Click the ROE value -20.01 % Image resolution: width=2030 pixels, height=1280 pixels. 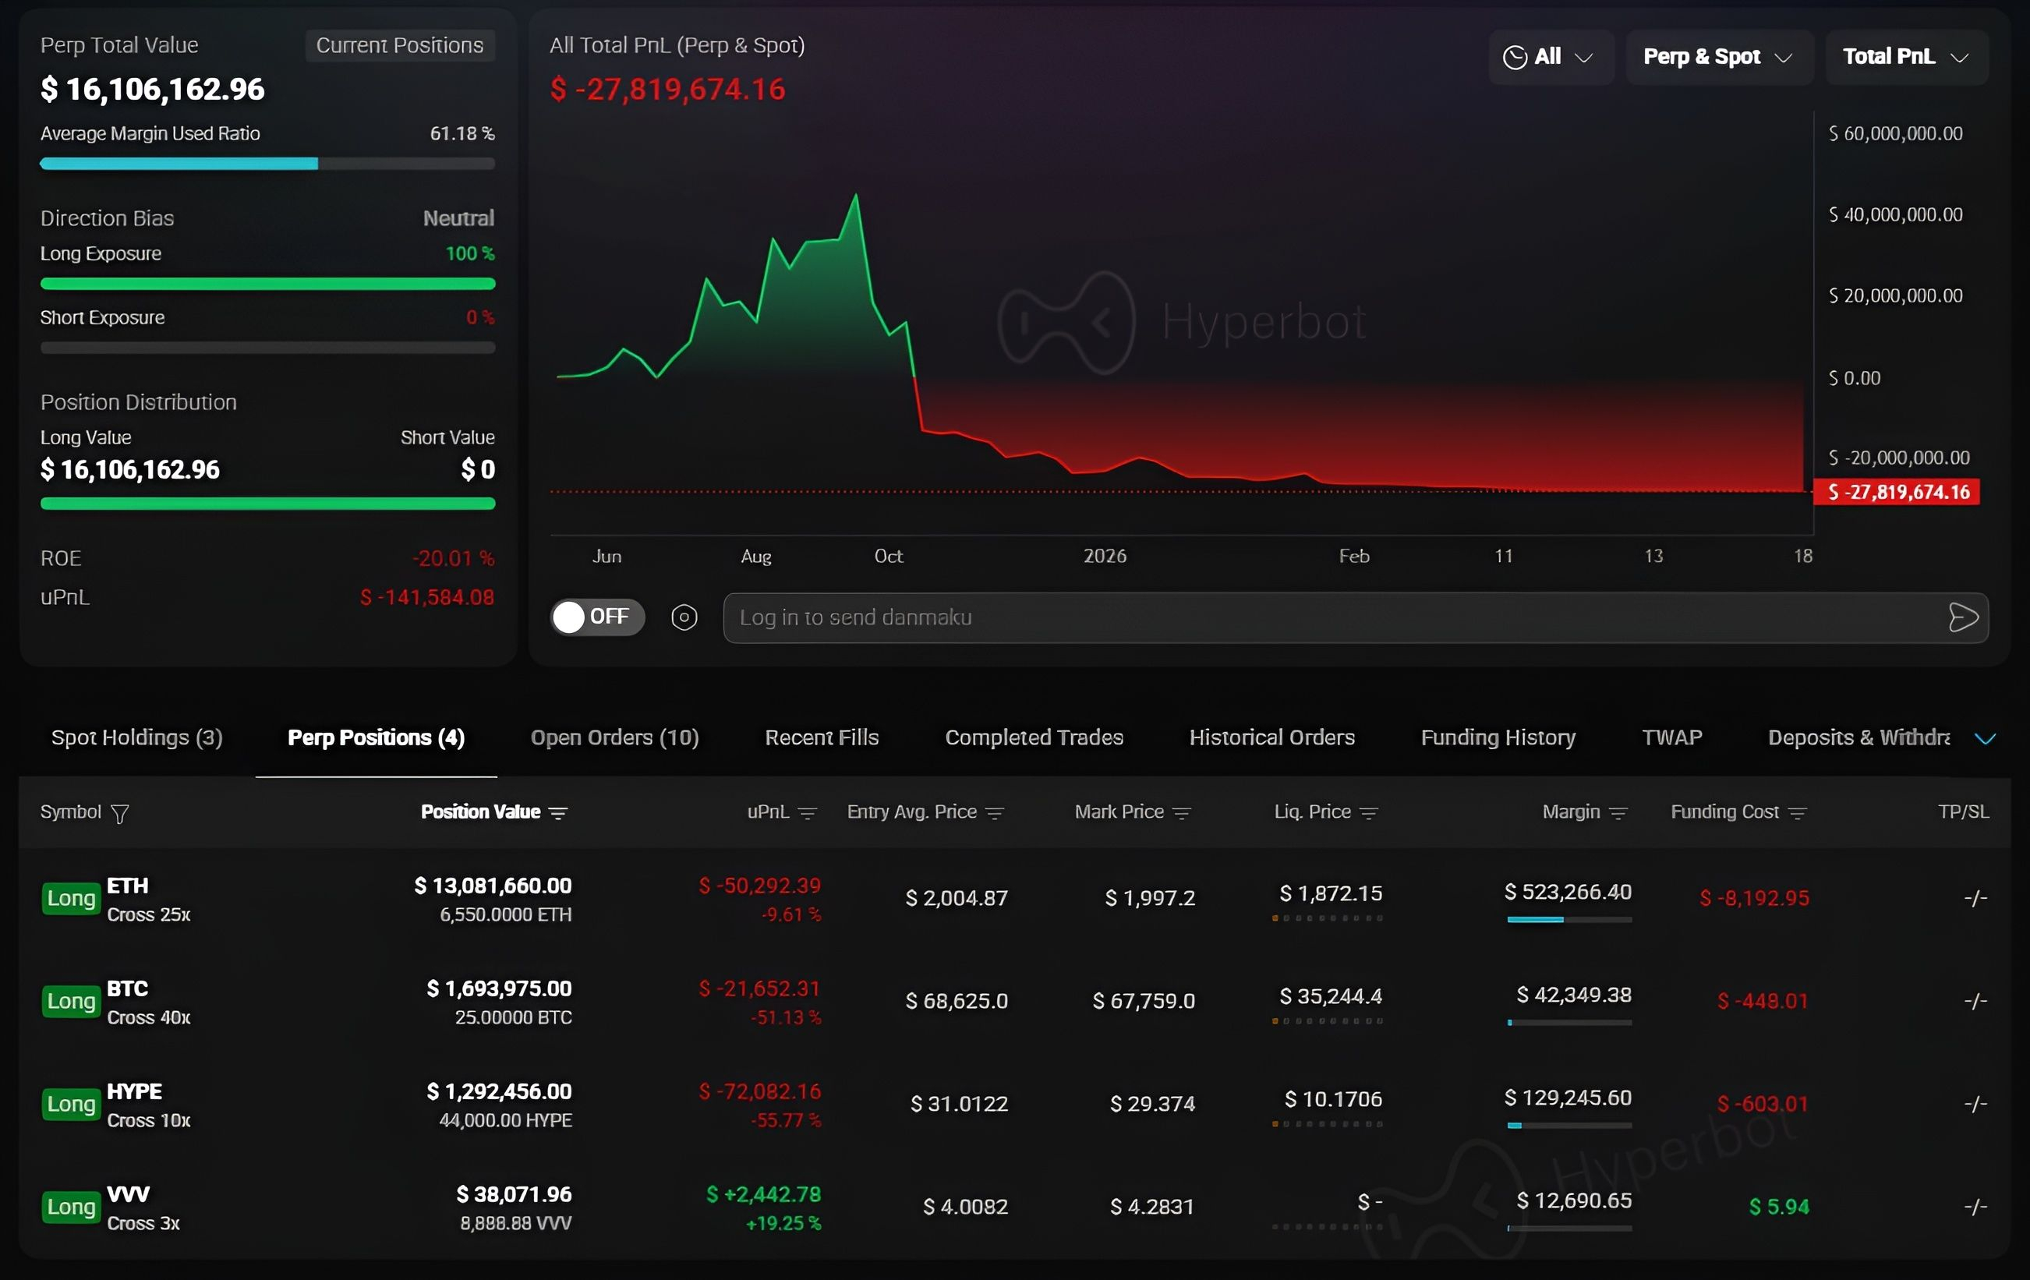[x=453, y=559]
